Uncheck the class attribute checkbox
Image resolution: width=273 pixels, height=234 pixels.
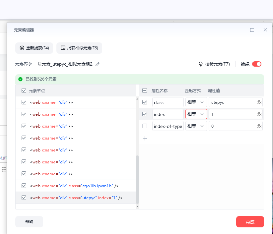point(145,102)
